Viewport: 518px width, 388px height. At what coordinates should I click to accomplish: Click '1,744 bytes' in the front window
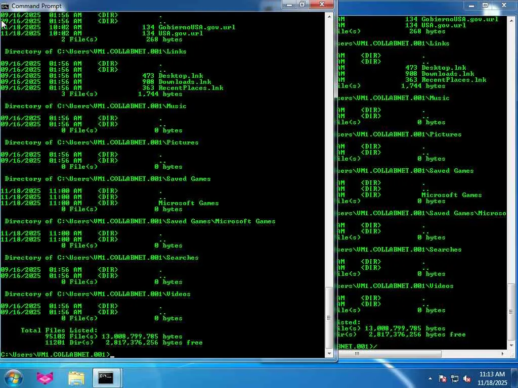pyautogui.click(x=160, y=94)
